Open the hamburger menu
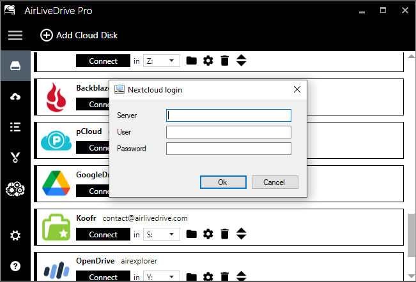This screenshot has height=282, width=416. pyautogui.click(x=15, y=35)
